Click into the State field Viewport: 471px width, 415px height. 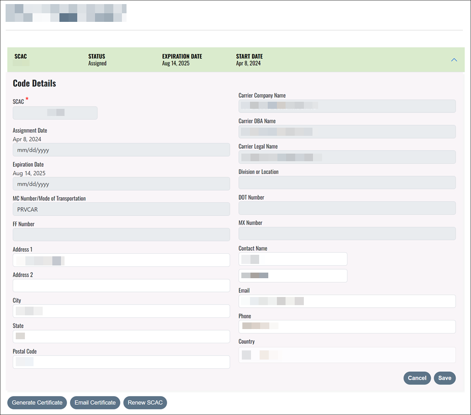click(121, 337)
